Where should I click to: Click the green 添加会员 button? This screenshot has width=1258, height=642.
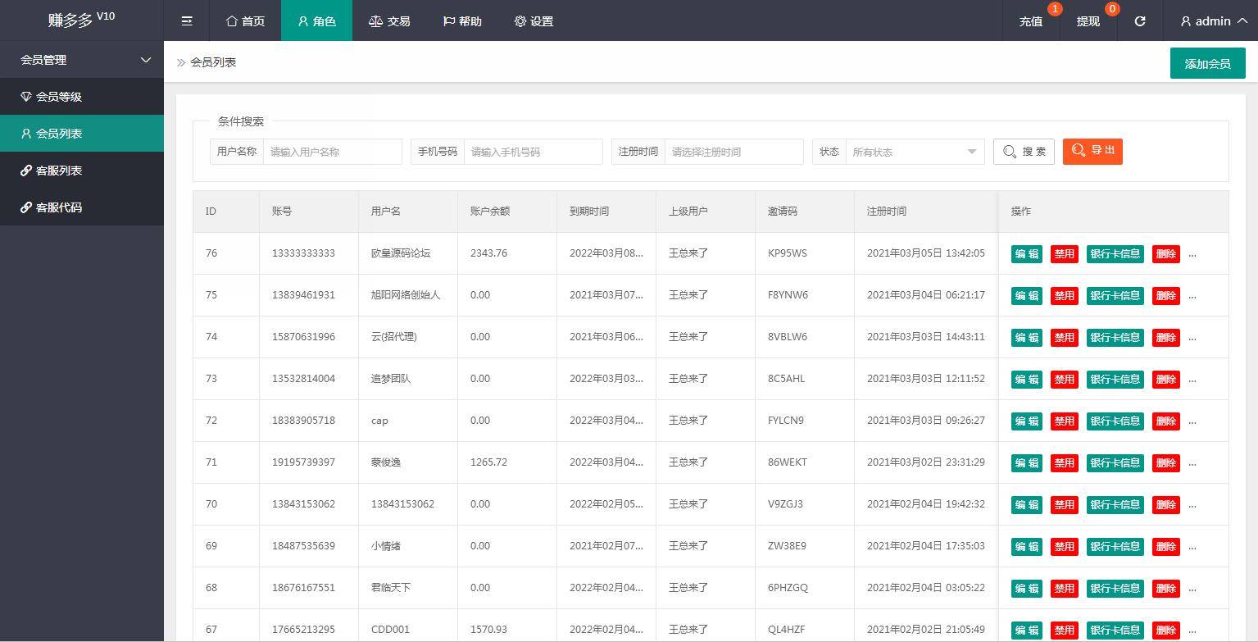(x=1207, y=62)
